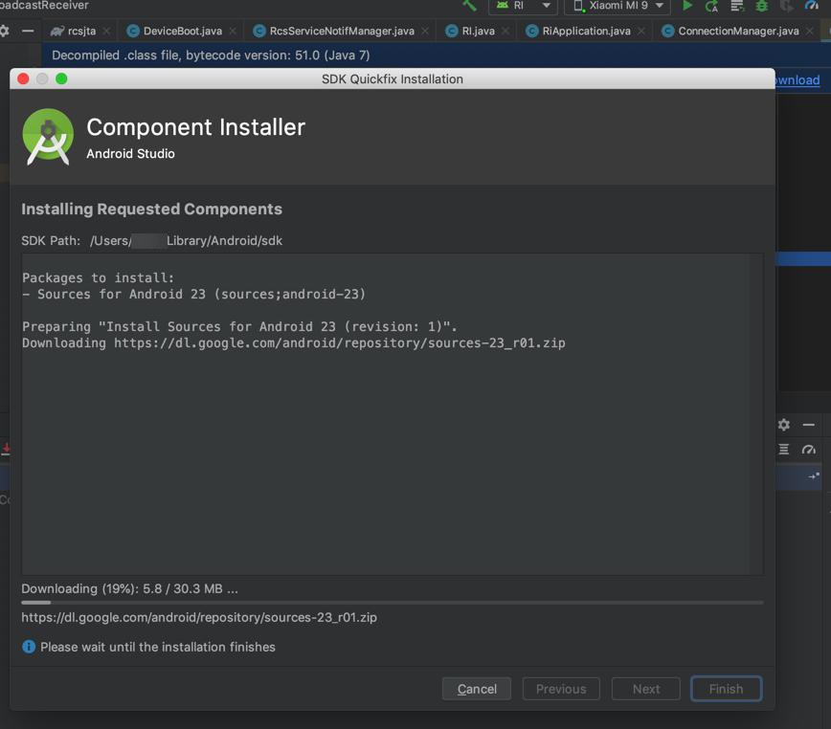831x729 pixels.
Task: Switch to the DeviceBoot.java tab
Action: click(x=182, y=32)
